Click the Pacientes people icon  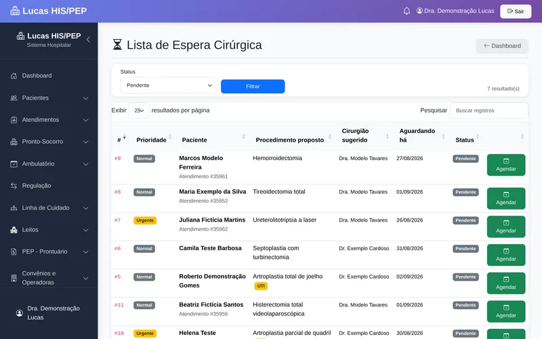[14, 98]
